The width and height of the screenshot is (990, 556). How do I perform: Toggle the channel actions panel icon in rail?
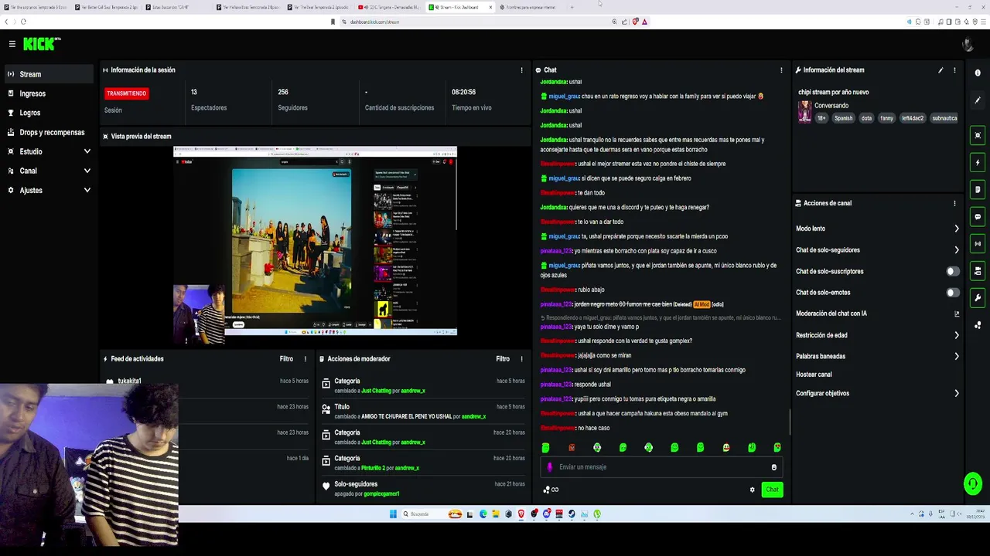click(x=978, y=271)
